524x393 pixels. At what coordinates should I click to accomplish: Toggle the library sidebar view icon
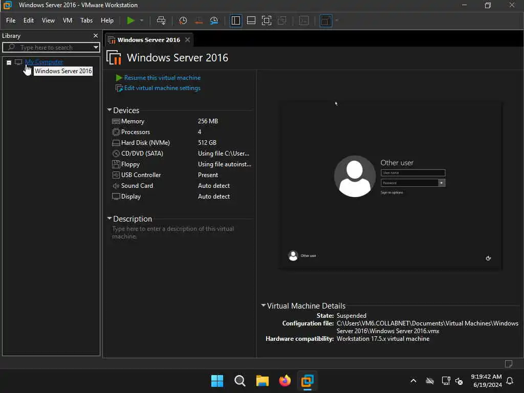[x=235, y=20]
